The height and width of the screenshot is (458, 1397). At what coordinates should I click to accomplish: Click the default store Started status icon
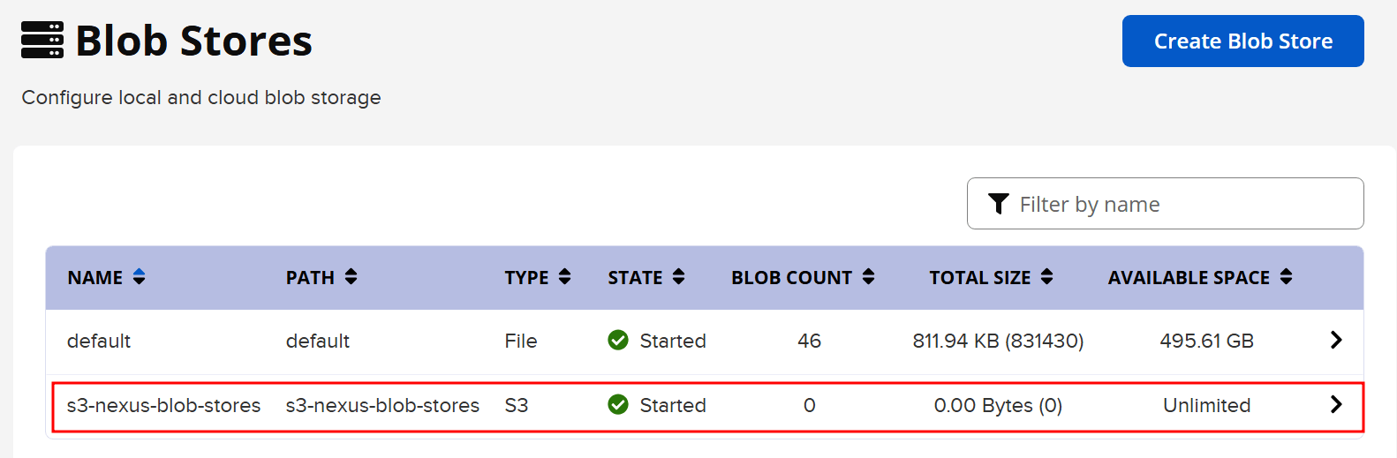coord(618,340)
